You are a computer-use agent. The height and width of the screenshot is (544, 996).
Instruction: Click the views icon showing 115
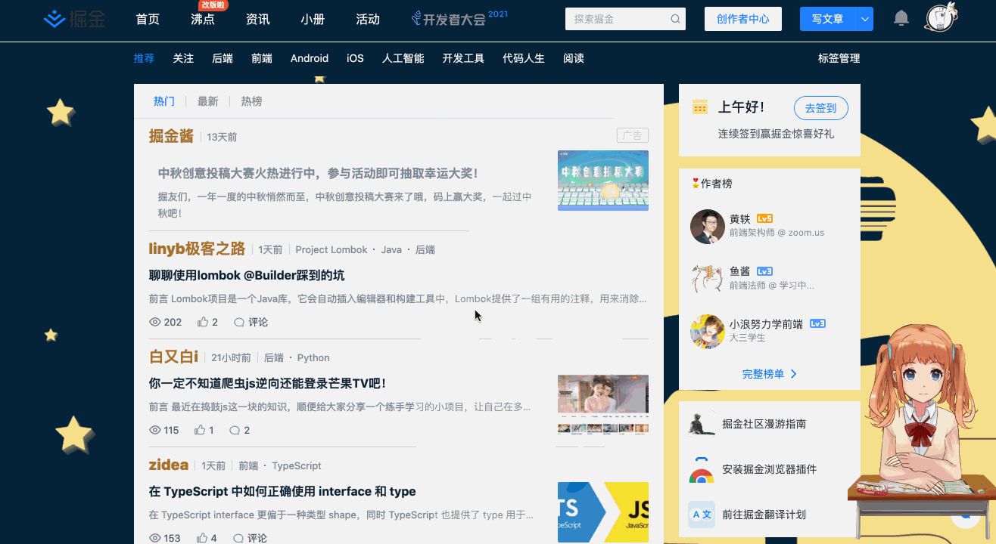coord(155,430)
